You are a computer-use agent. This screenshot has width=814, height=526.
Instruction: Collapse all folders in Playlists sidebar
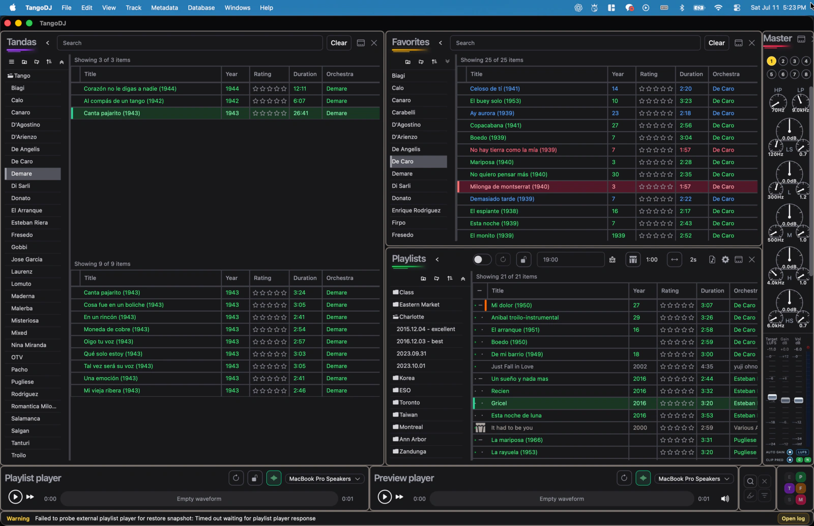pos(463,278)
